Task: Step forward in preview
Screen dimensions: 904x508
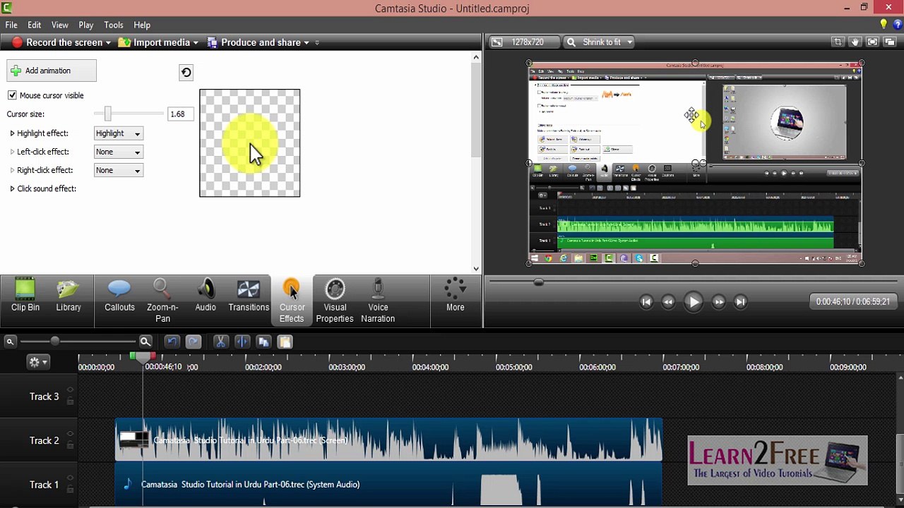Action: 718,302
